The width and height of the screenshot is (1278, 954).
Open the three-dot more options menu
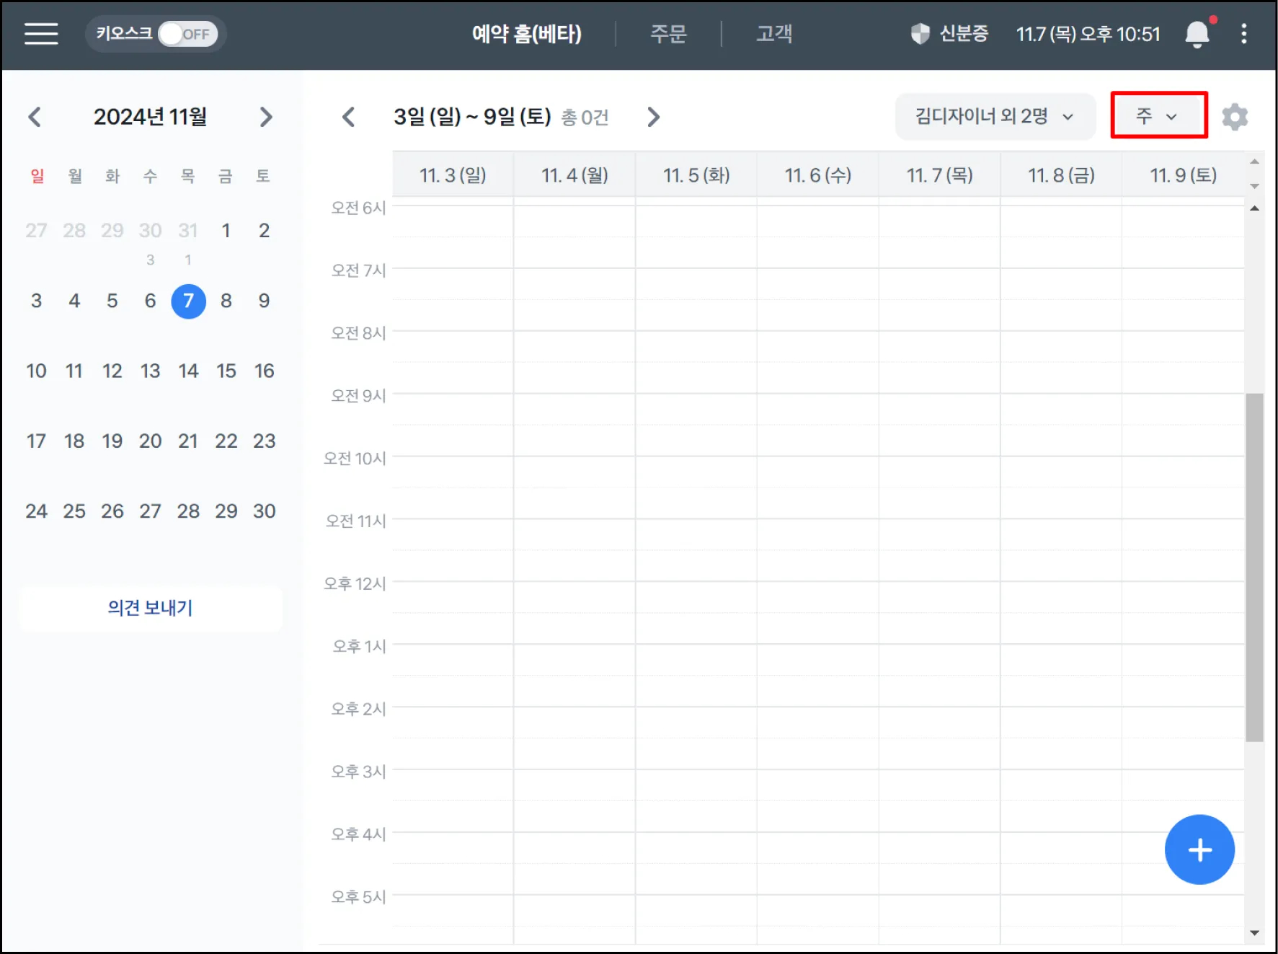tap(1243, 34)
